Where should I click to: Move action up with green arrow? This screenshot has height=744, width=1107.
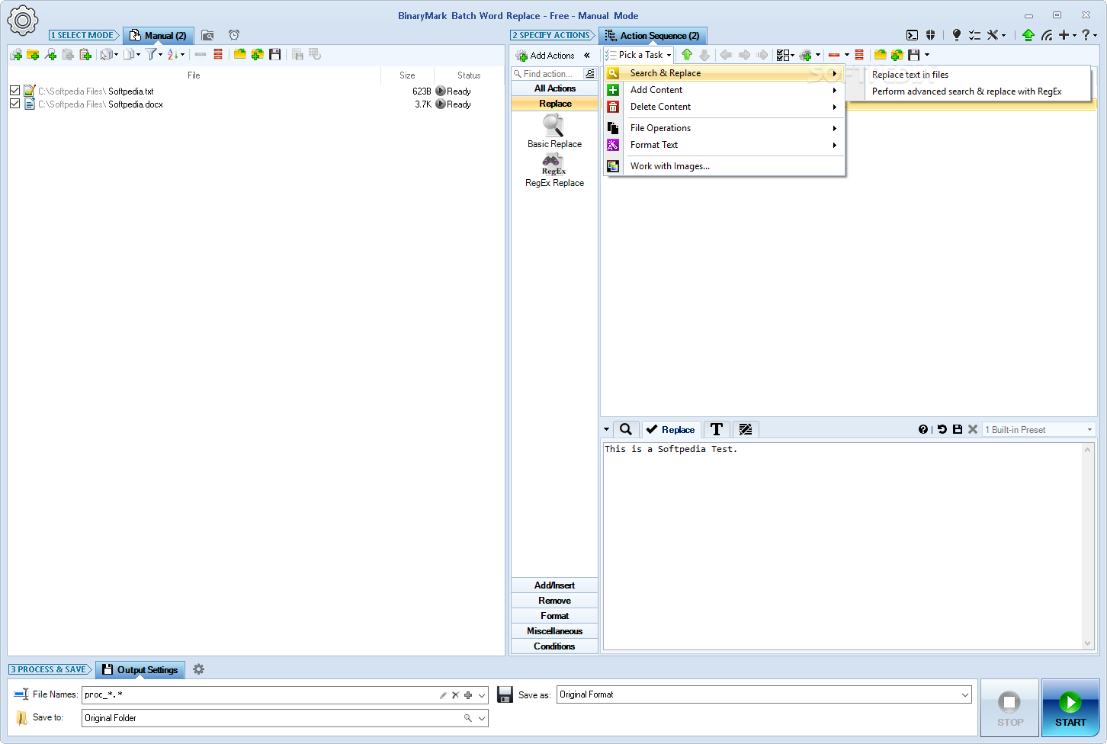pyautogui.click(x=687, y=55)
